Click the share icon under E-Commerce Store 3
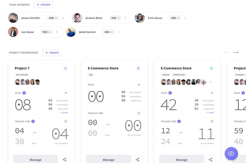 click(x=211, y=159)
